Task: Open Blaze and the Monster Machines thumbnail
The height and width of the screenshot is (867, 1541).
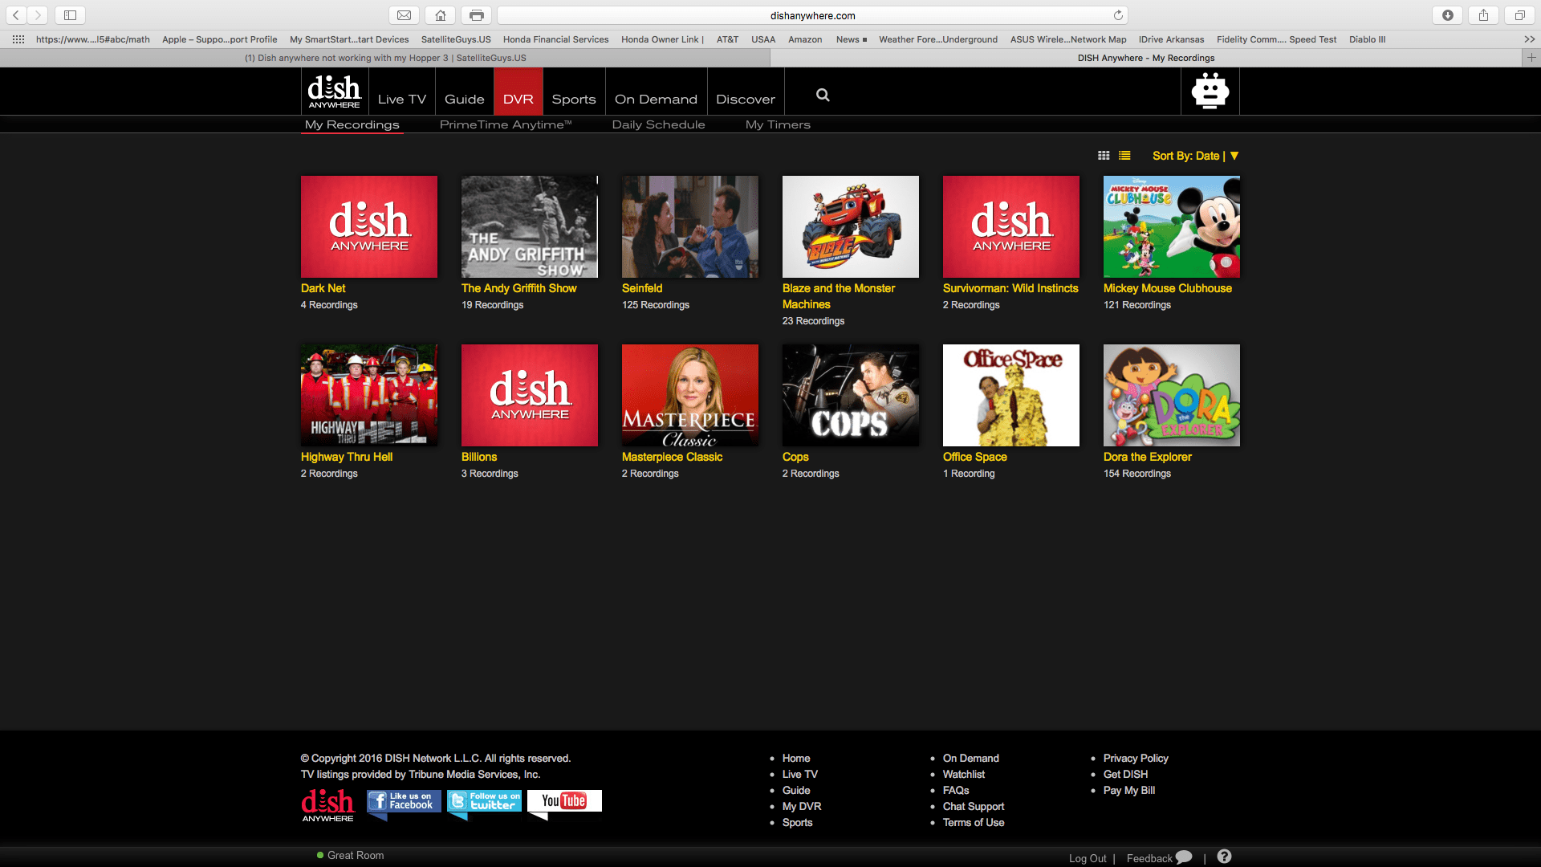Action: [851, 226]
